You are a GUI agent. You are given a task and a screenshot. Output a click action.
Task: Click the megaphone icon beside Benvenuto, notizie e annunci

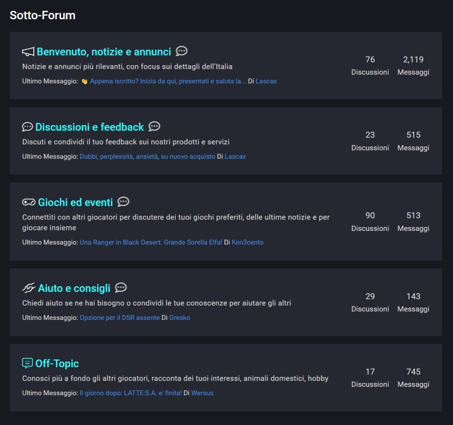(28, 50)
